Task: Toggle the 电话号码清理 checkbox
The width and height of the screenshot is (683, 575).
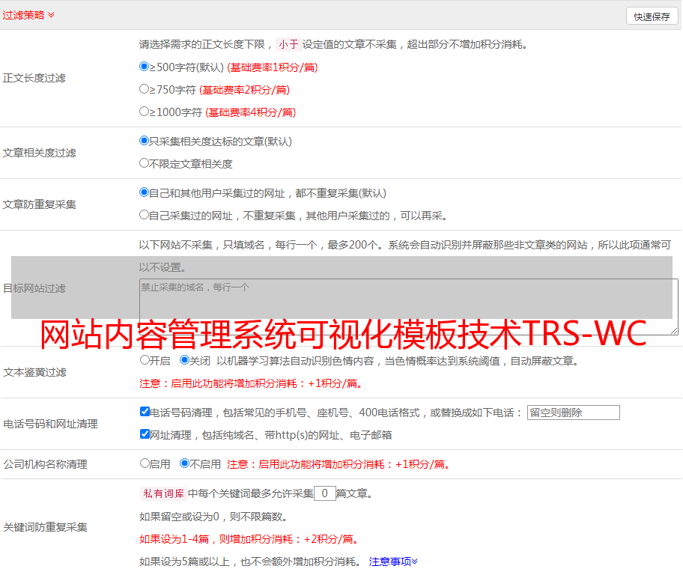Action: (145, 412)
